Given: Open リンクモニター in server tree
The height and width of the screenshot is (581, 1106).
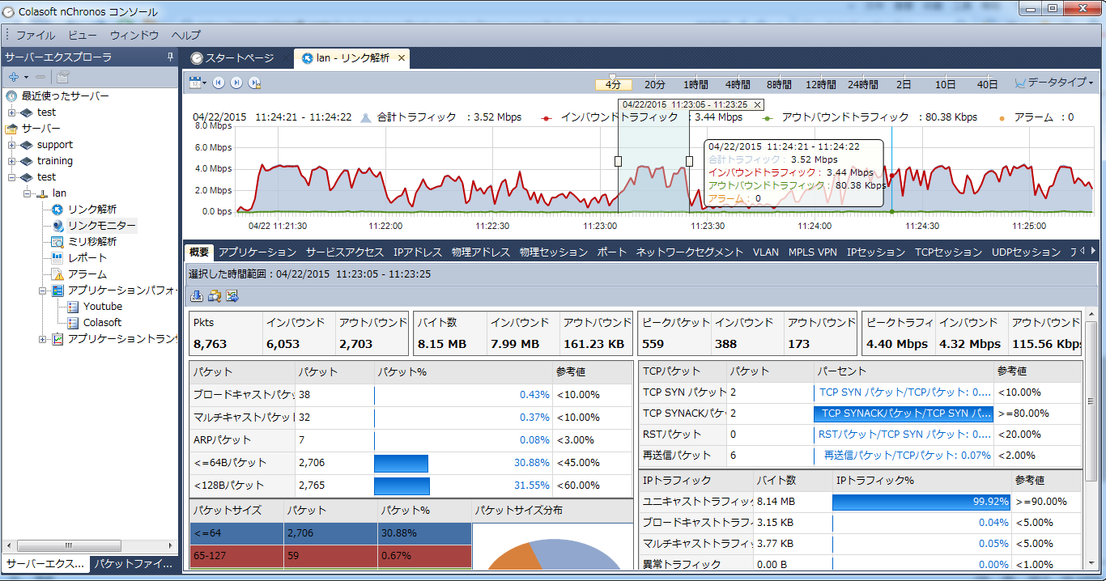Looking at the screenshot, I should 101,226.
